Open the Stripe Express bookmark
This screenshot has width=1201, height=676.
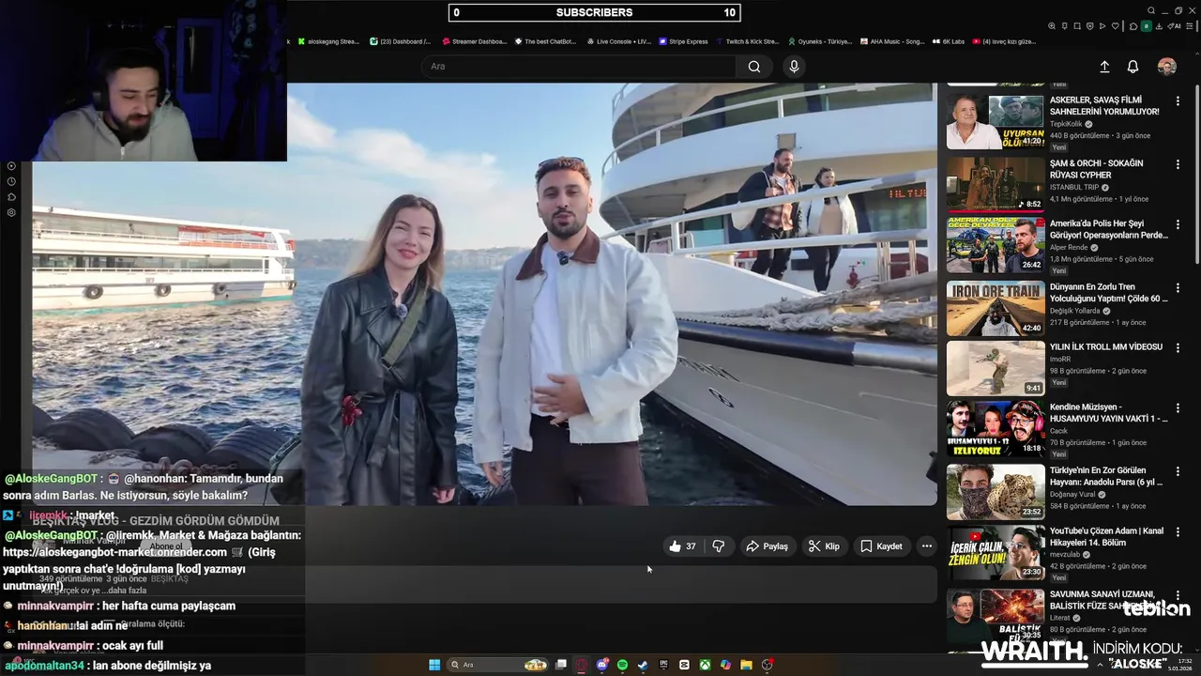click(683, 41)
